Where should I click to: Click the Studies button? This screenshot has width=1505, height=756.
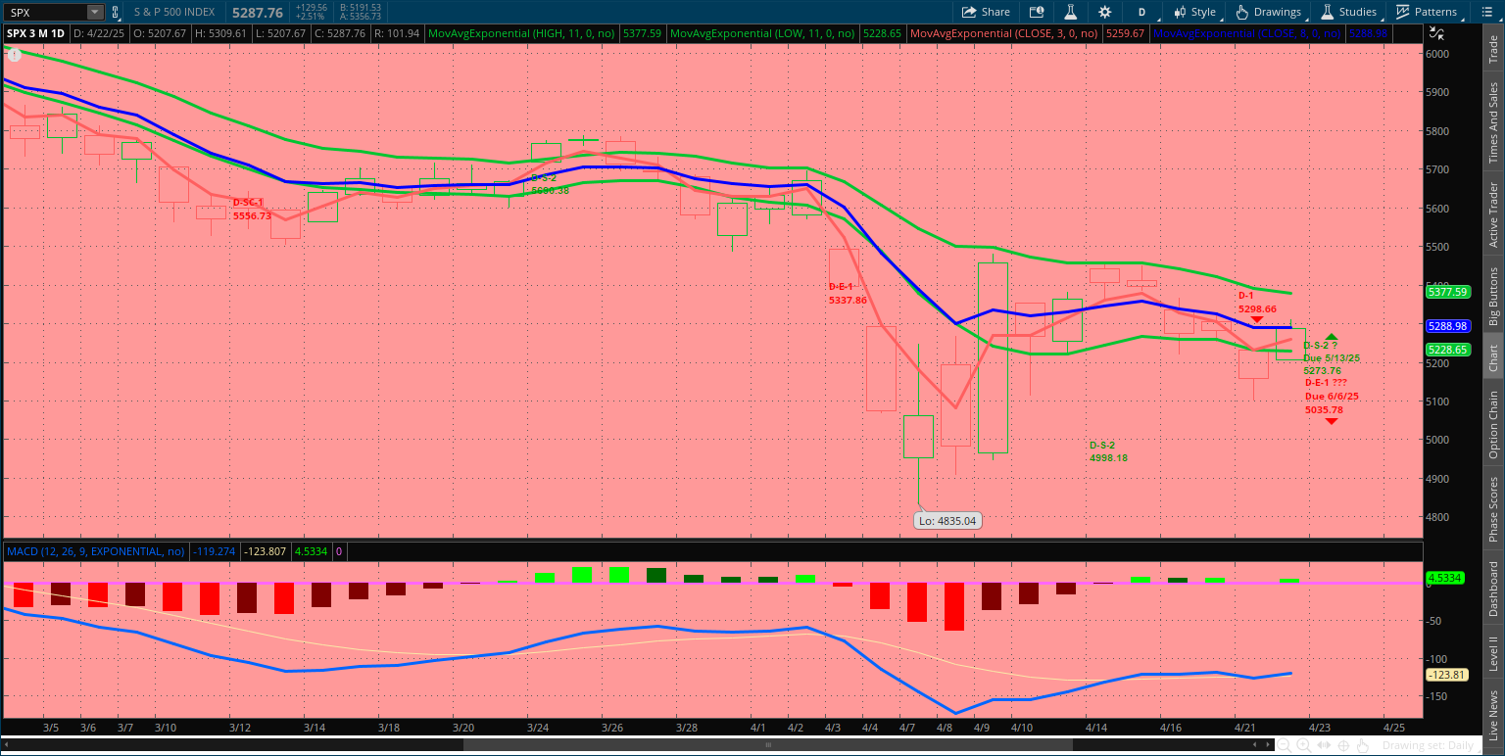[x=1348, y=12]
